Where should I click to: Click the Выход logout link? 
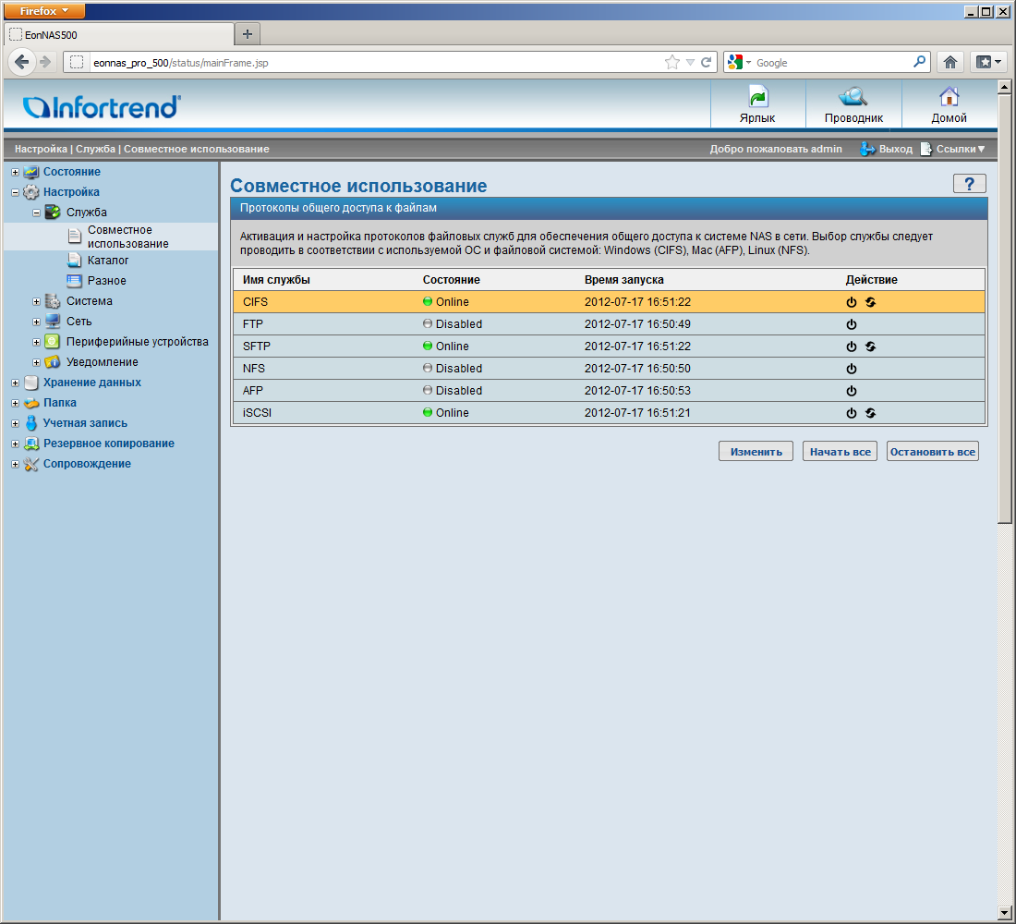click(895, 149)
